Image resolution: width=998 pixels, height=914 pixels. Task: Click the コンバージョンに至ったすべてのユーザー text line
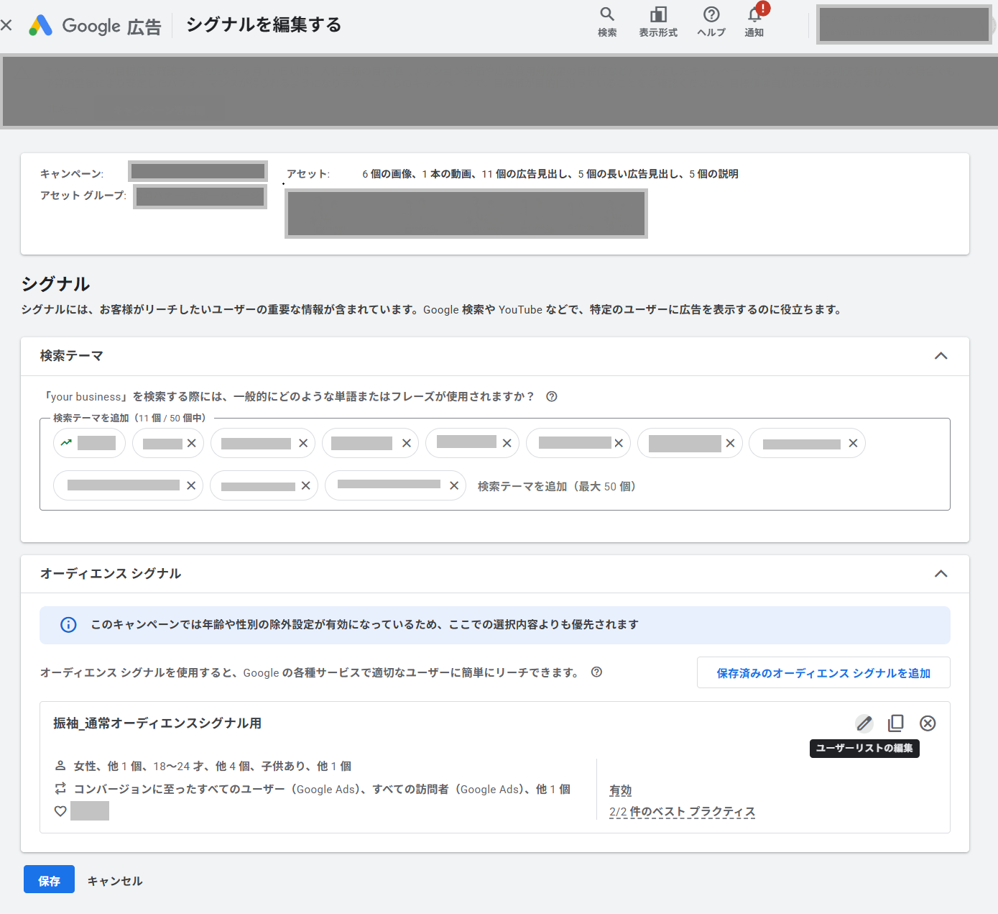click(322, 789)
